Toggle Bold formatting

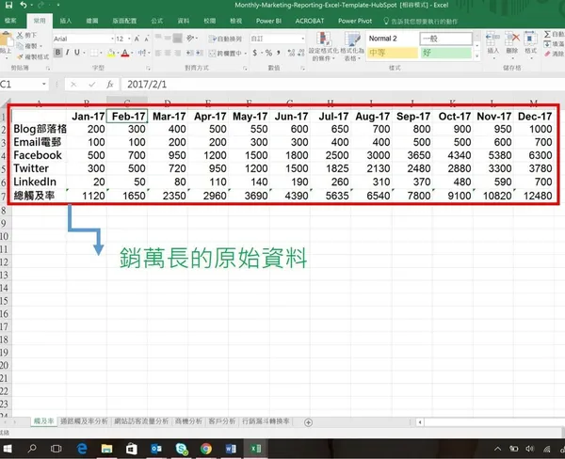point(58,53)
